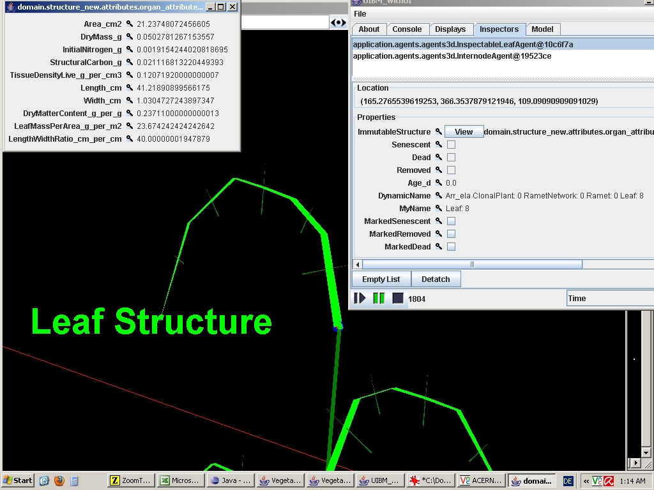Check the MarkedRemoved checkbox
Viewport: 654px width, 490px height.
point(451,234)
